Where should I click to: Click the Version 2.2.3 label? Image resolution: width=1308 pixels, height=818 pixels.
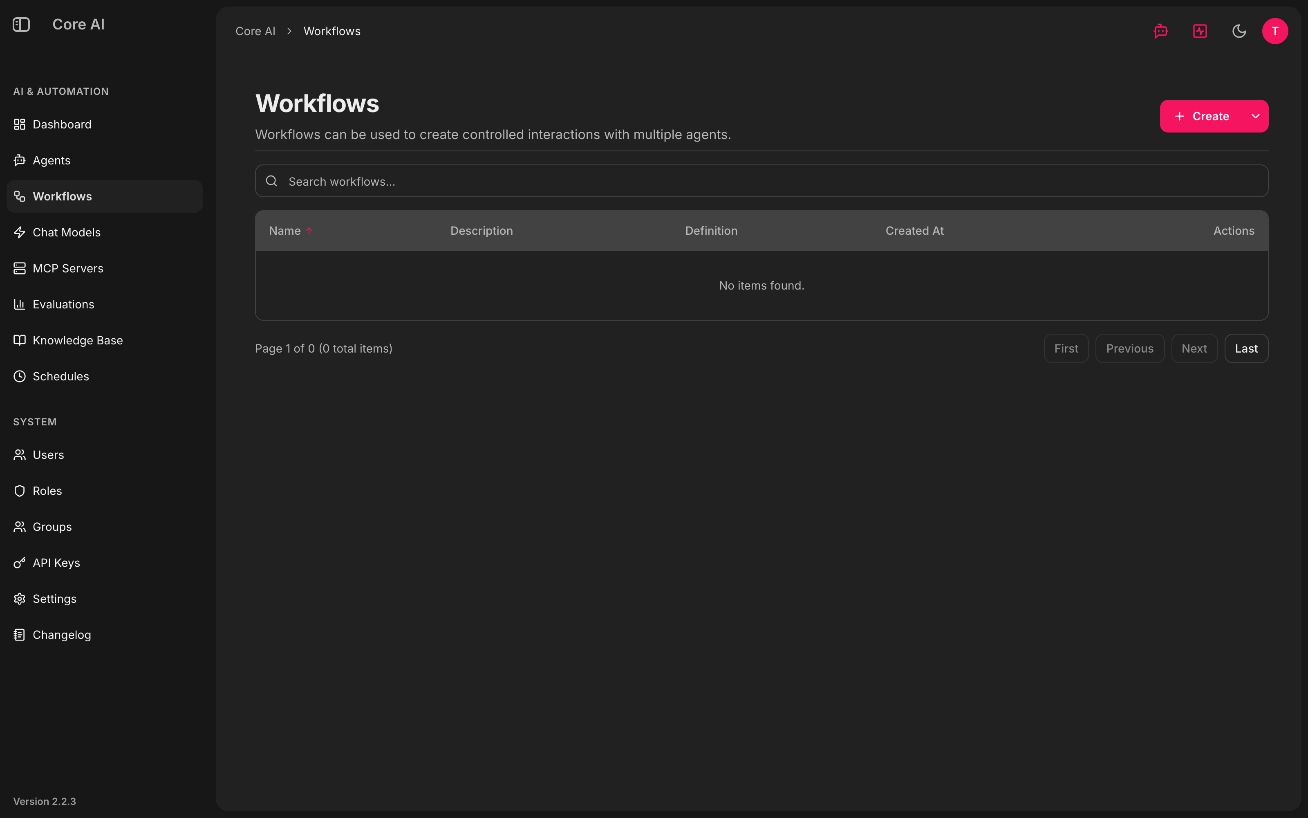pos(44,801)
